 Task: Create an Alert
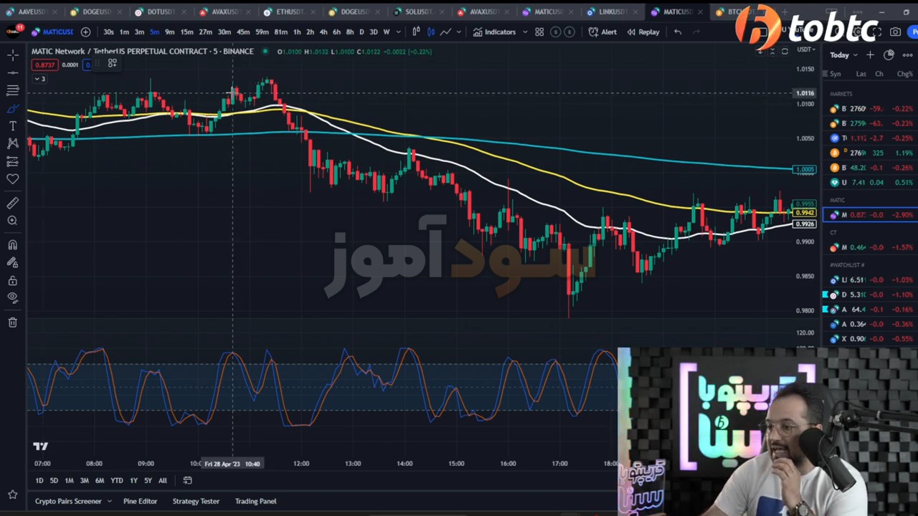click(x=602, y=32)
